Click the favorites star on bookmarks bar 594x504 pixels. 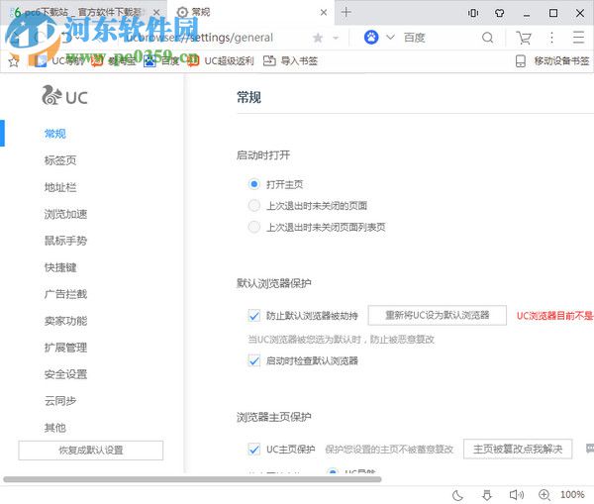point(14,61)
